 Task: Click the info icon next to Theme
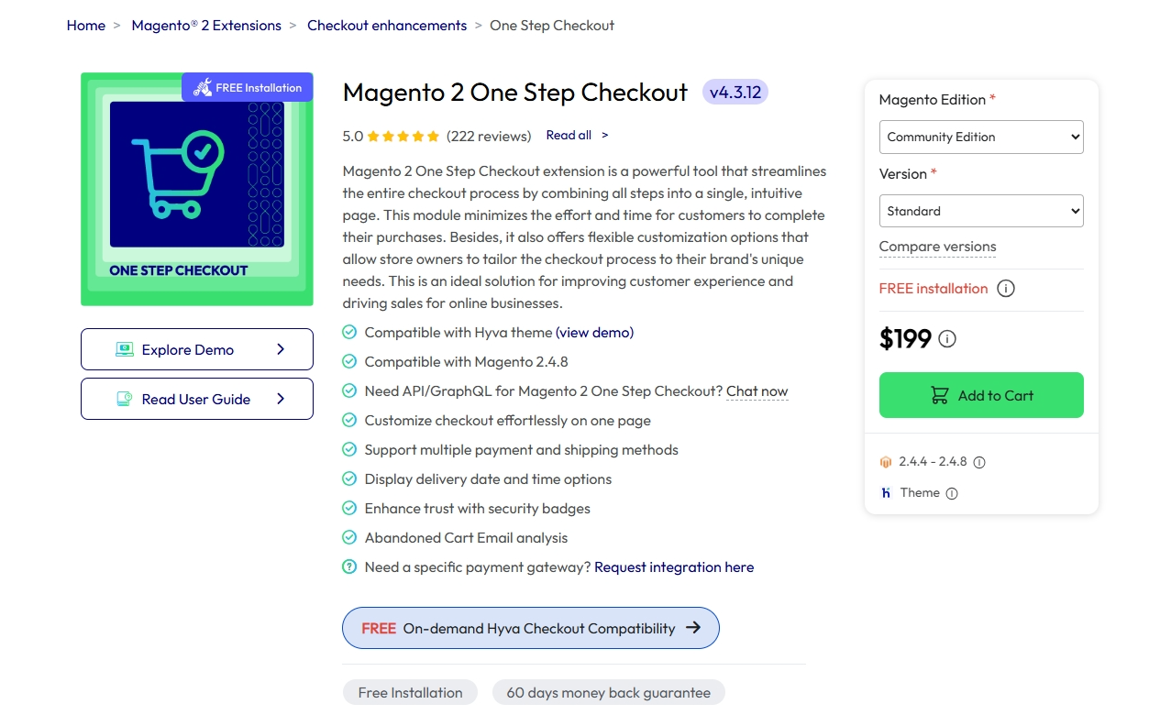click(x=952, y=492)
